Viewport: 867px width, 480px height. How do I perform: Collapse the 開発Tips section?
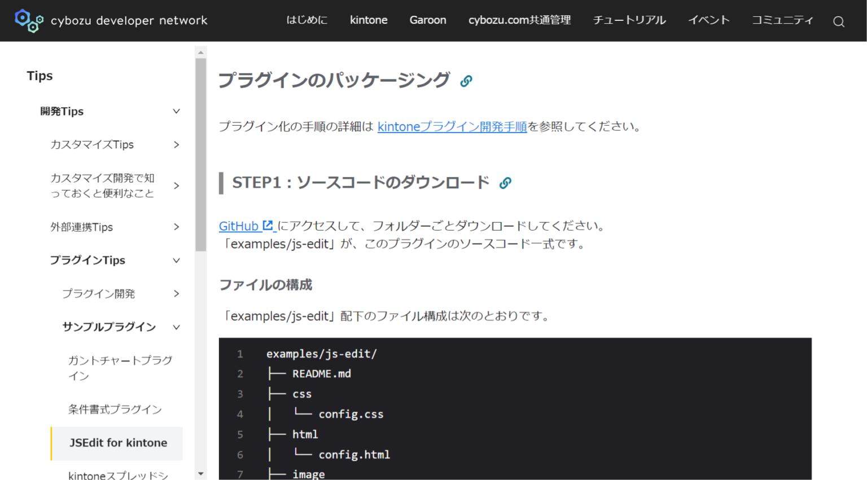point(176,111)
